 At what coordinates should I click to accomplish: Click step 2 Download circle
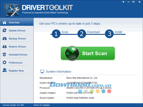click(x=82, y=34)
